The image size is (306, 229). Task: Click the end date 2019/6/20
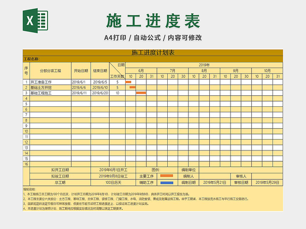click(x=100, y=93)
